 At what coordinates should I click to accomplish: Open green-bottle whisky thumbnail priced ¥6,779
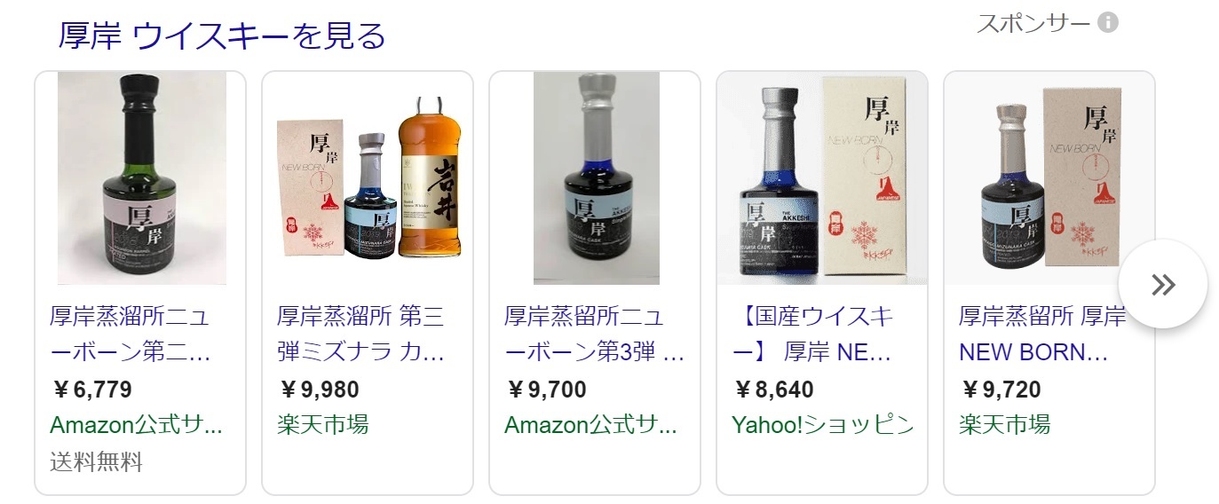[x=142, y=178]
